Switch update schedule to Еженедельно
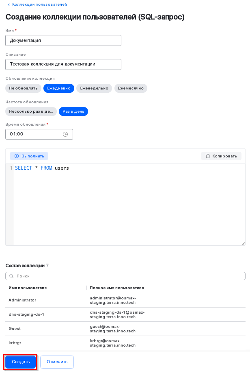The height and width of the screenshot is (371, 250). 94,88
